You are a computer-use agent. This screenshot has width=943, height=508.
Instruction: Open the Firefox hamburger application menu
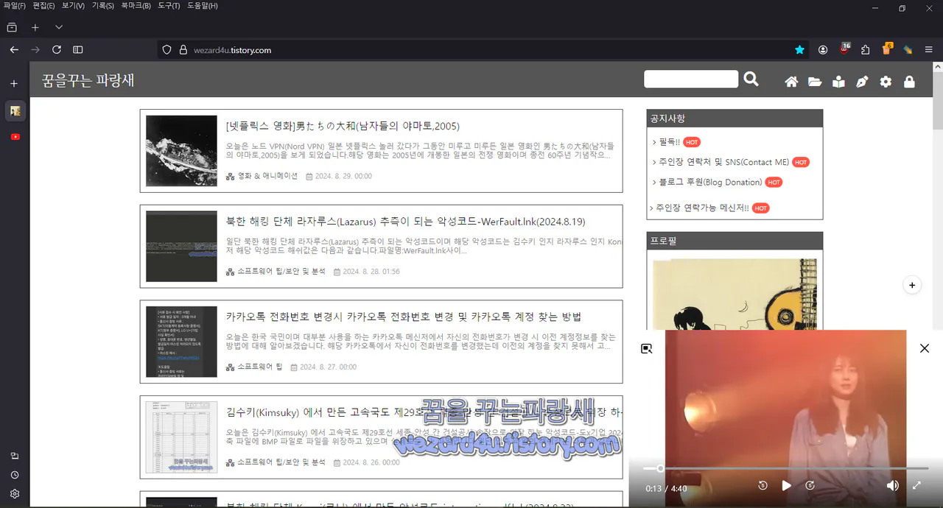click(930, 50)
